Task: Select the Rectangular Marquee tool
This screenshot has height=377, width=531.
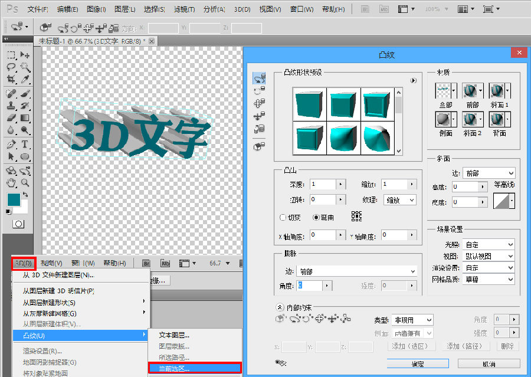Action: [11, 55]
